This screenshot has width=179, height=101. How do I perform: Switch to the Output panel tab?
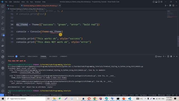22,56
